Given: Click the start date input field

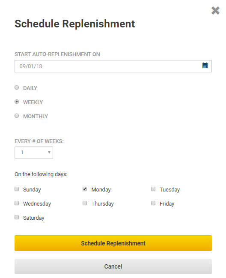Looking at the screenshot, I should tap(113, 66).
